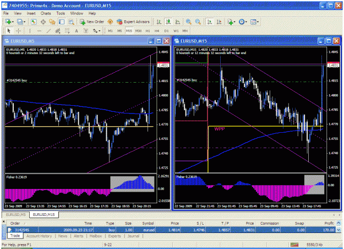Switch to the EURUSD,M5 chart tab
344x249 pixels.
(x=15, y=214)
